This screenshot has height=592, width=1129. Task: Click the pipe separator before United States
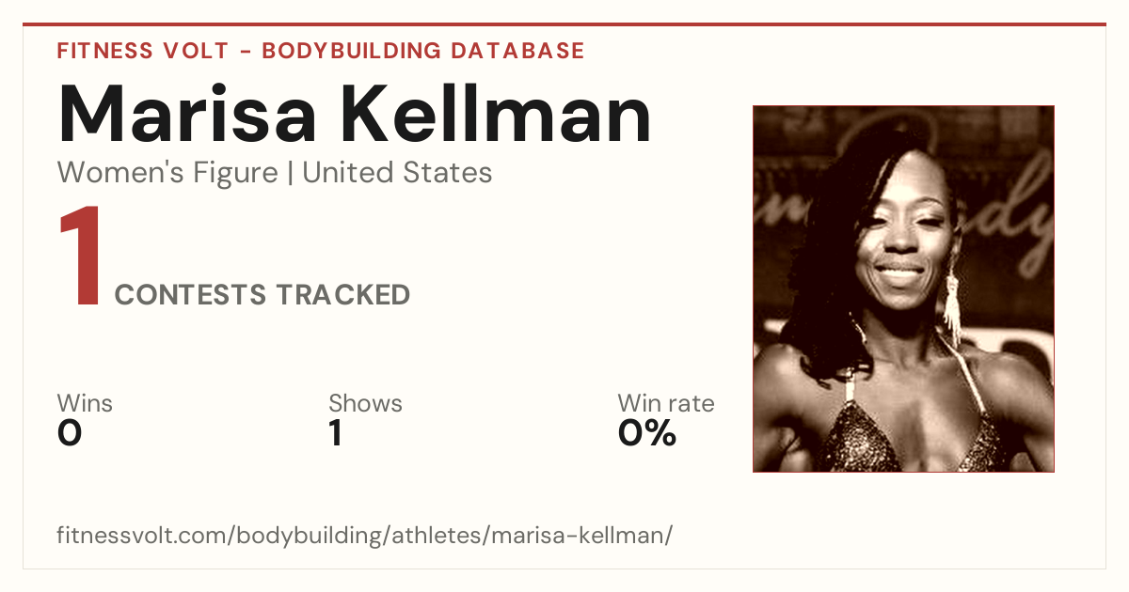click(x=291, y=173)
